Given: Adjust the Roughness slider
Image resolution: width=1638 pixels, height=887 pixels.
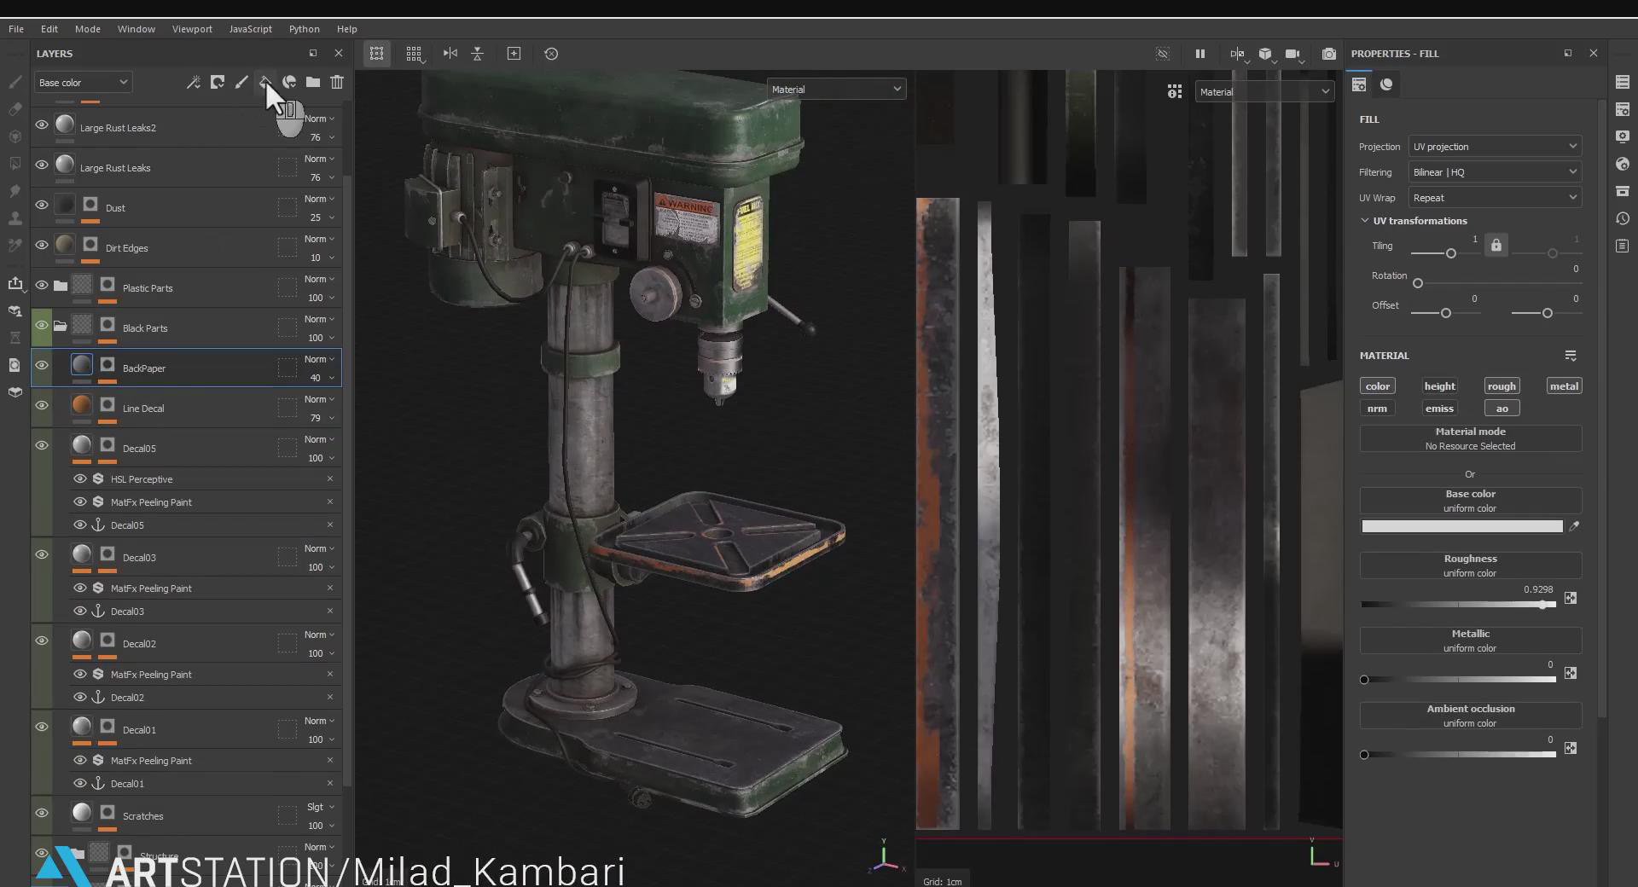Looking at the screenshot, I should (x=1459, y=605).
